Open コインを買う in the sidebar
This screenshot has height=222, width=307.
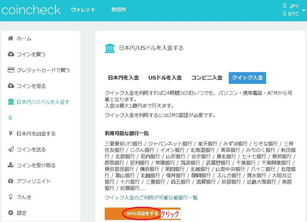tap(31, 54)
